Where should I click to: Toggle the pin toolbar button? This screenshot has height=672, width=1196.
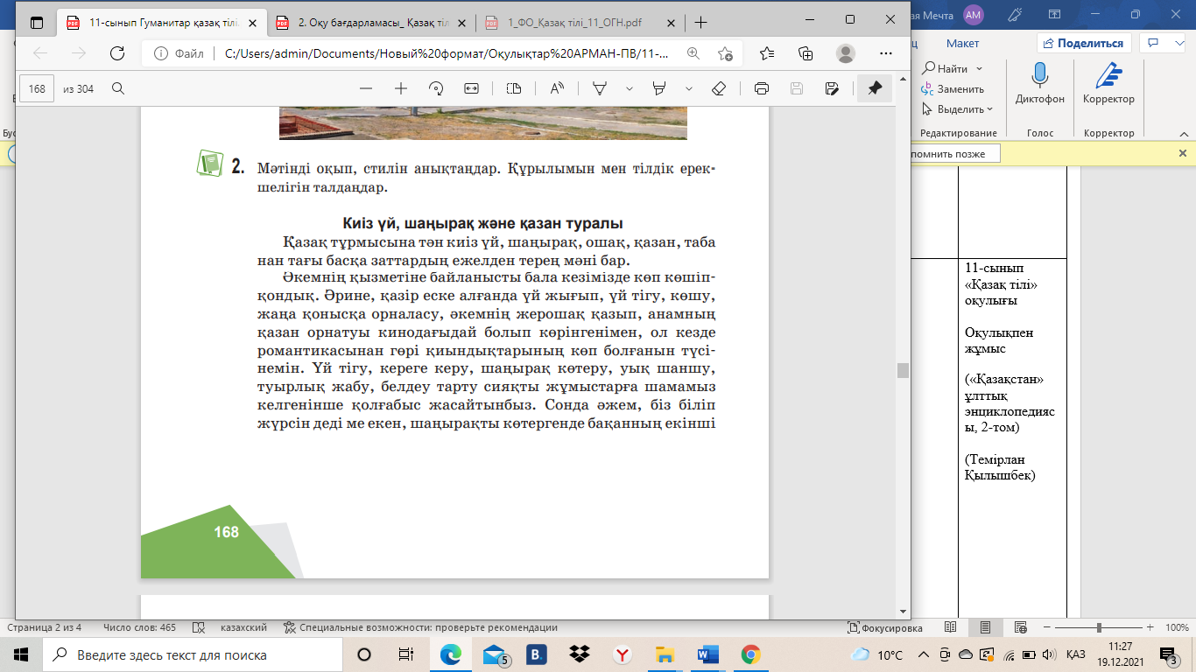874,88
